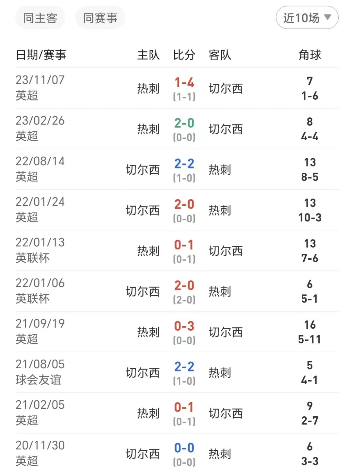The image size is (353, 468).
Task: Toggle the 同主客 filter chip
Action: [40, 18]
